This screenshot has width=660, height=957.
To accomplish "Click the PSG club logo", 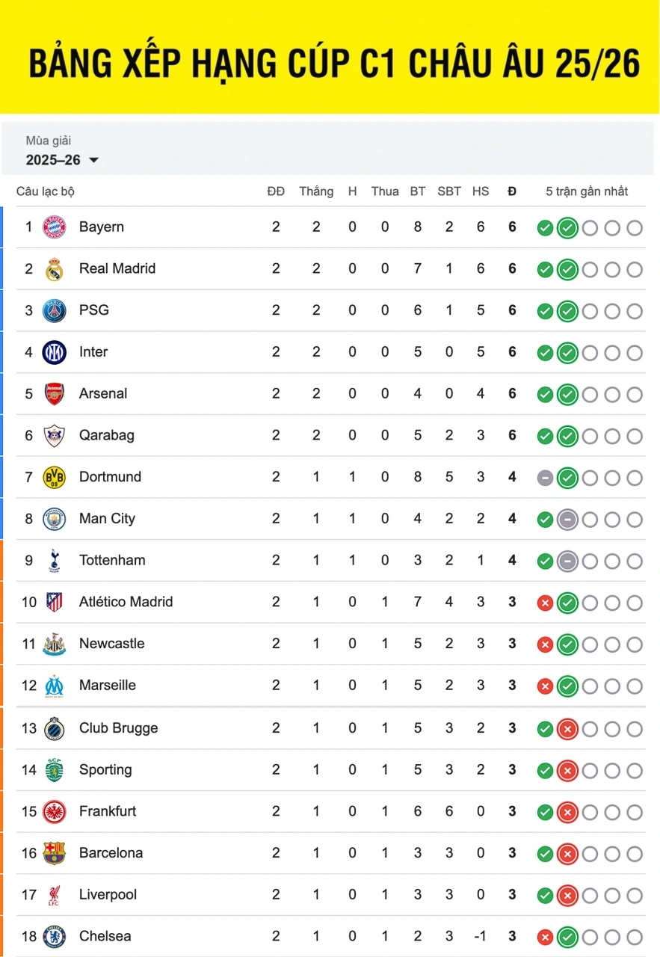I will 55,310.
